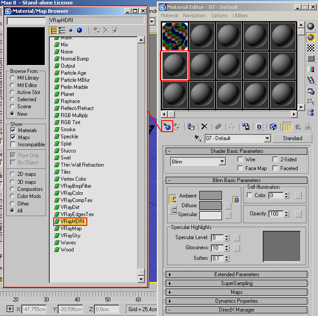Screen dimensions: 318x316
Task: Open the Navigation menu
Action: coord(194,15)
